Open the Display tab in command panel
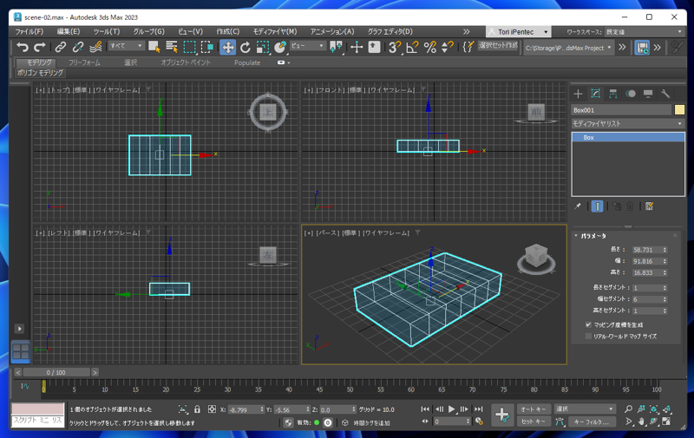This screenshot has width=694, height=438. 648,94
